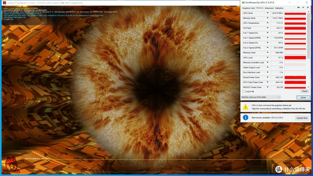313x176 pixels.
Task: Enable the Log to file checkbox
Action: 244,92
